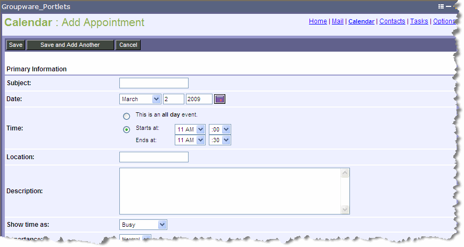This screenshot has width=464, height=247.
Task: Open the Contacts link
Action: (x=392, y=21)
